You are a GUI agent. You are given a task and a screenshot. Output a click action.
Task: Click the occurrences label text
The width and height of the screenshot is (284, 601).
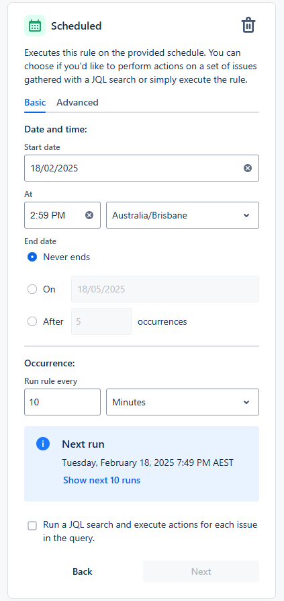[x=162, y=321]
